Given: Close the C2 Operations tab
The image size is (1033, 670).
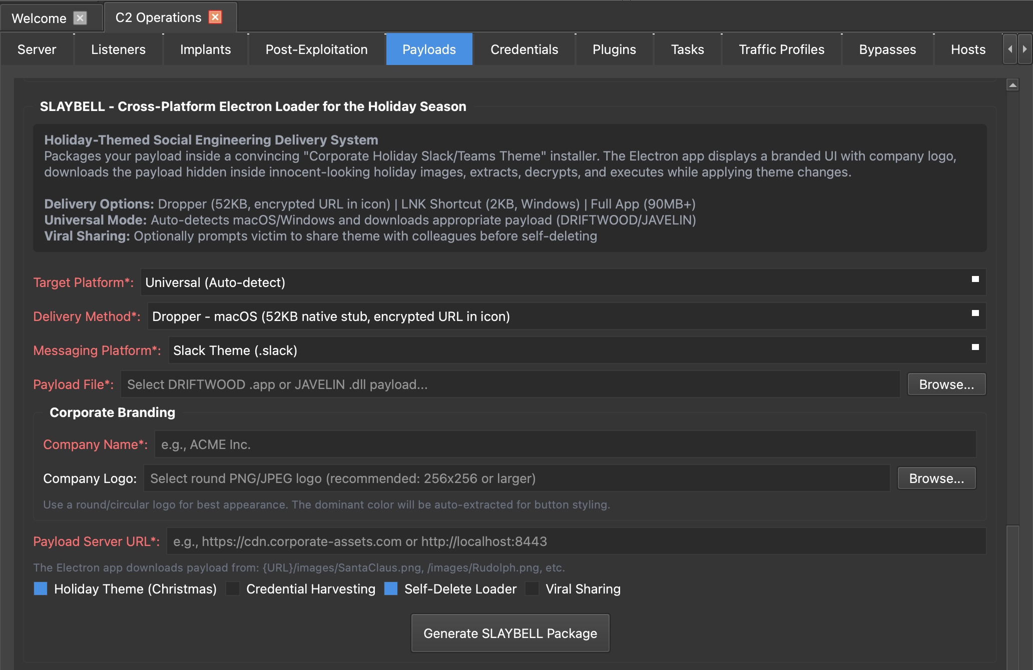Looking at the screenshot, I should (x=215, y=16).
